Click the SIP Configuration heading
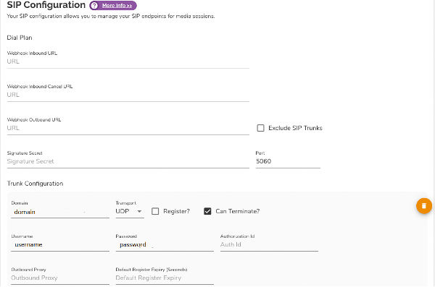 coord(46,5)
